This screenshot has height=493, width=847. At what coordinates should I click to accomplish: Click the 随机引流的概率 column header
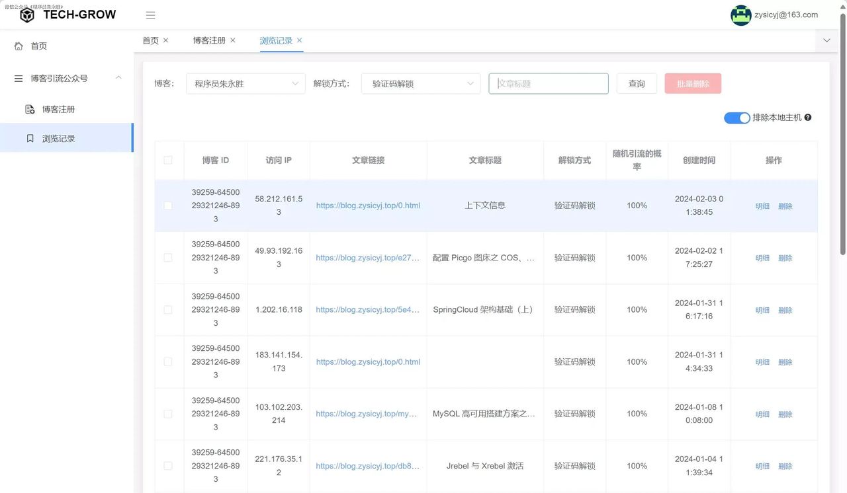(637, 160)
